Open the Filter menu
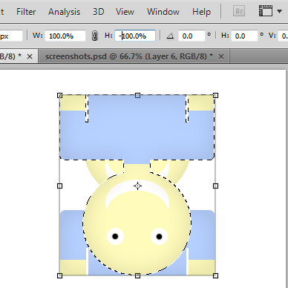The image size is (288, 288). pos(26,12)
